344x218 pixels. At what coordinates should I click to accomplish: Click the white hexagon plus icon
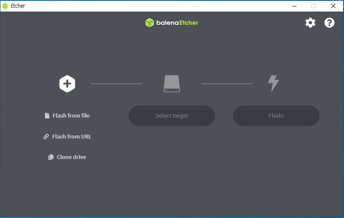pos(67,84)
